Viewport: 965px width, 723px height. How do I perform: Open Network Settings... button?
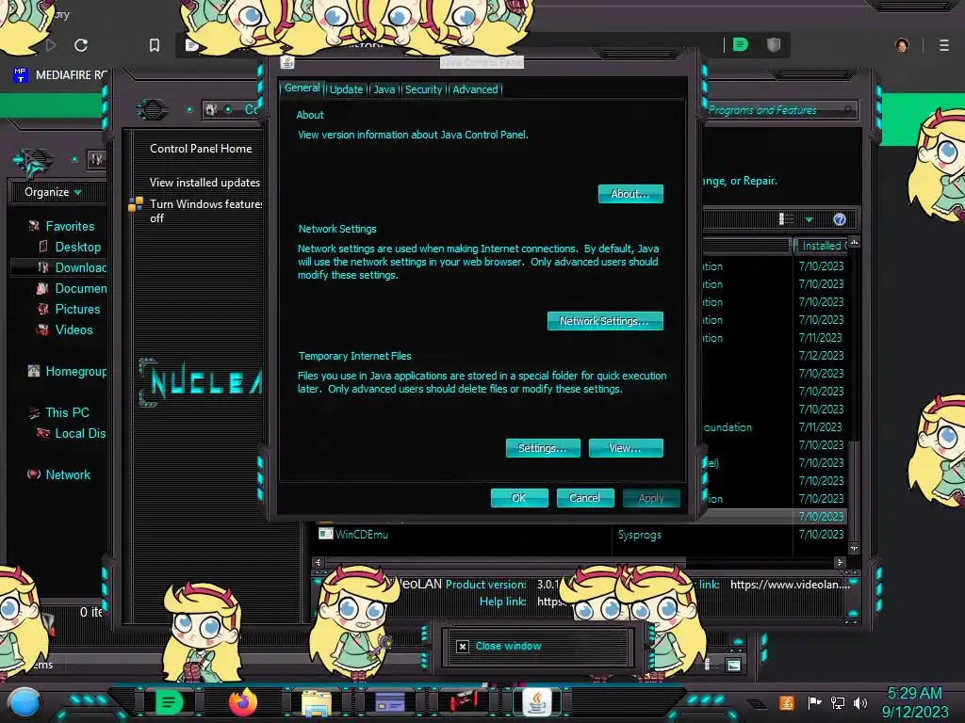coord(605,321)
